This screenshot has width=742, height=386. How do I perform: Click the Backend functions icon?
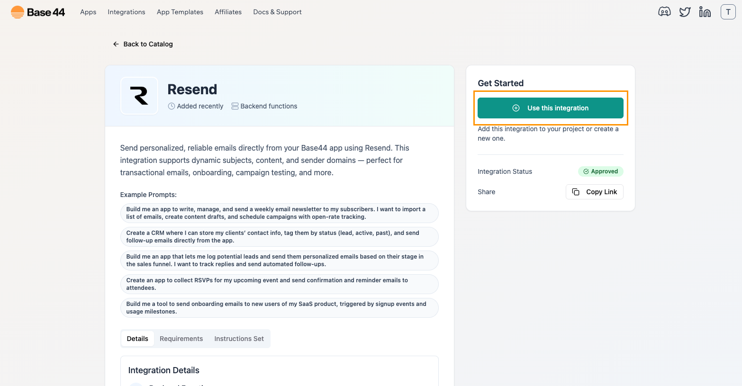coord(235,106)
